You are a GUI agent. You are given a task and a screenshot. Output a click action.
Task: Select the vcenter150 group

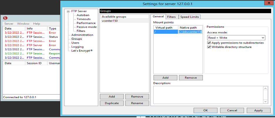tap(110, 21)
